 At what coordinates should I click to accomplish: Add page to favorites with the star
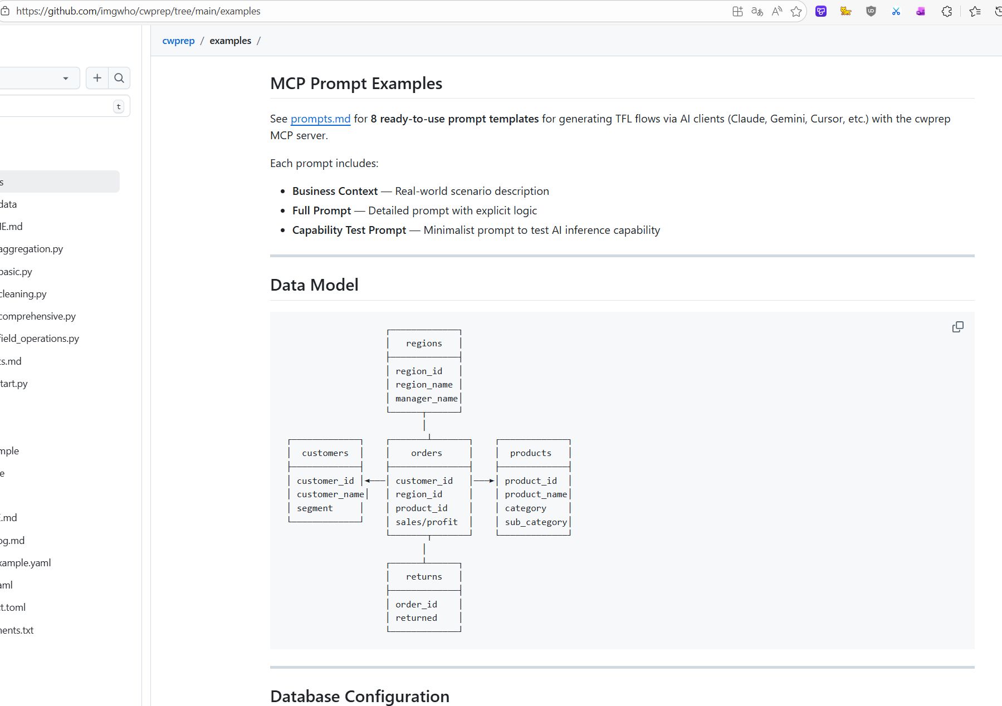(796, 11)
